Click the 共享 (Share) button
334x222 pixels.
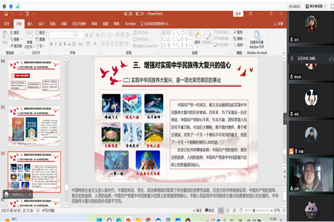tap(278, 24)
